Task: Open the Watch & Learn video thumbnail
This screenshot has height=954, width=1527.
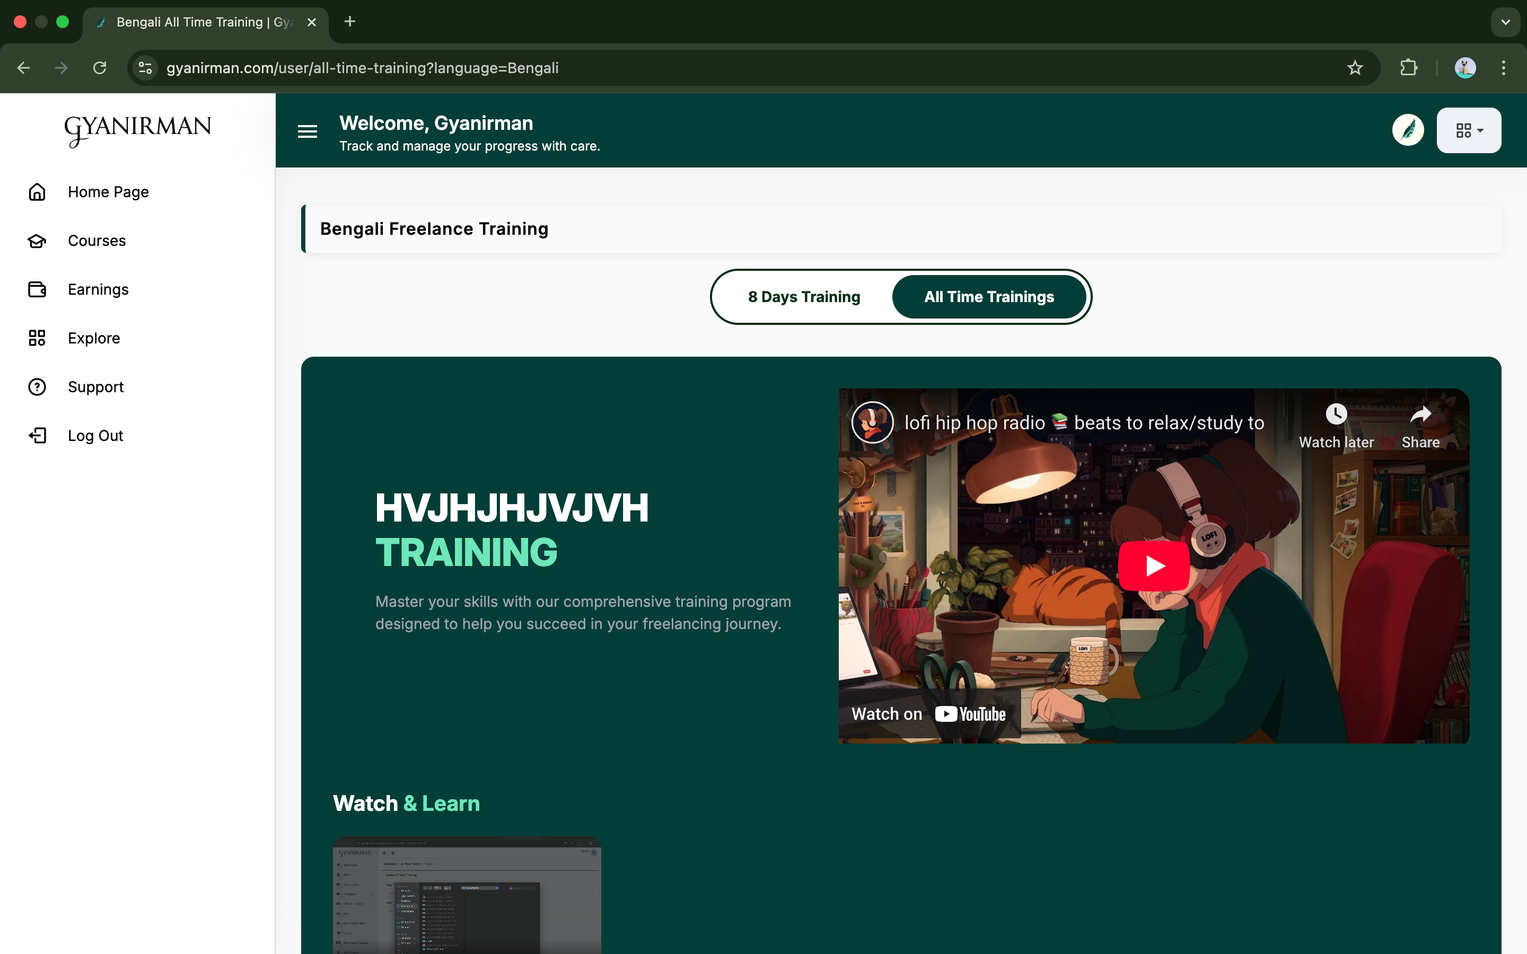Action: [x=467, y=895]
